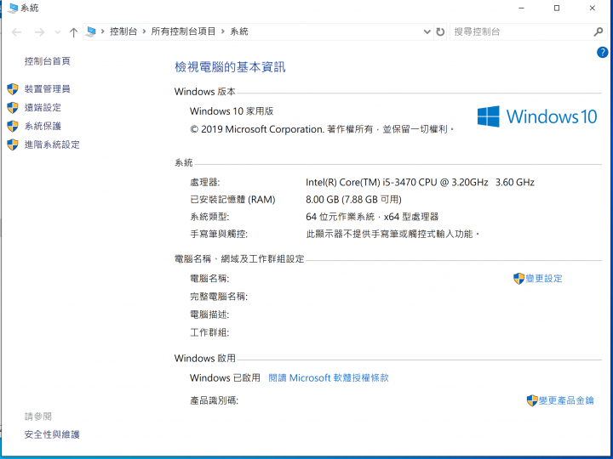Click the Forward navigation arrow
613x459 pixels.
click(39, 32)
